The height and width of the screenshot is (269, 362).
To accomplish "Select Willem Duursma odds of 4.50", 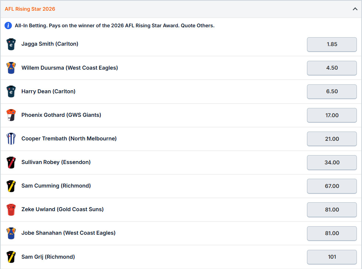I will click(332, 68).
